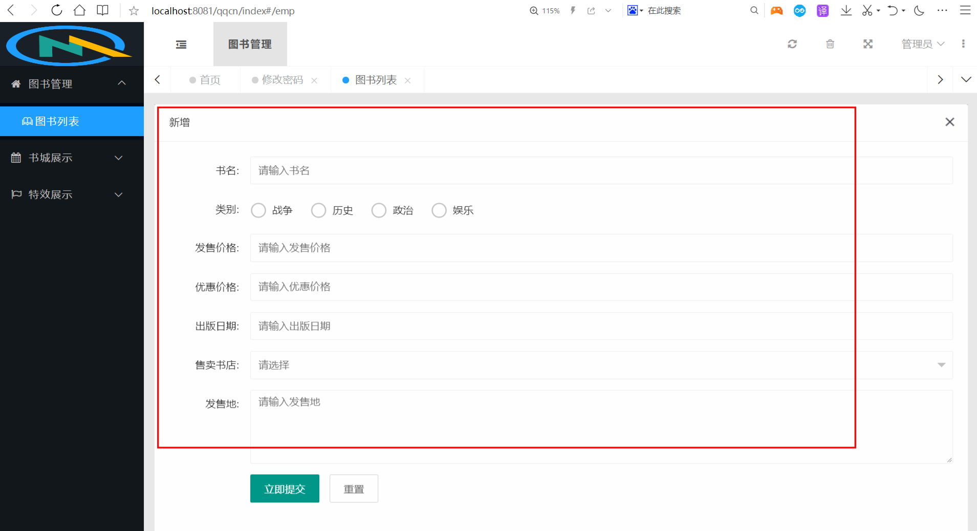
Task: Click the 优惠价格 input field
Action: 601,287
